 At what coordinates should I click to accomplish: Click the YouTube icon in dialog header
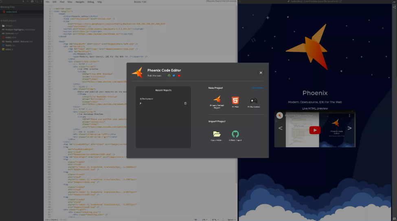click(179, 76)
